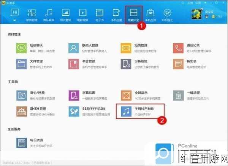The image size is (228, 166).
Task: Click the 设备信息 title text
Action: point(141,61)
